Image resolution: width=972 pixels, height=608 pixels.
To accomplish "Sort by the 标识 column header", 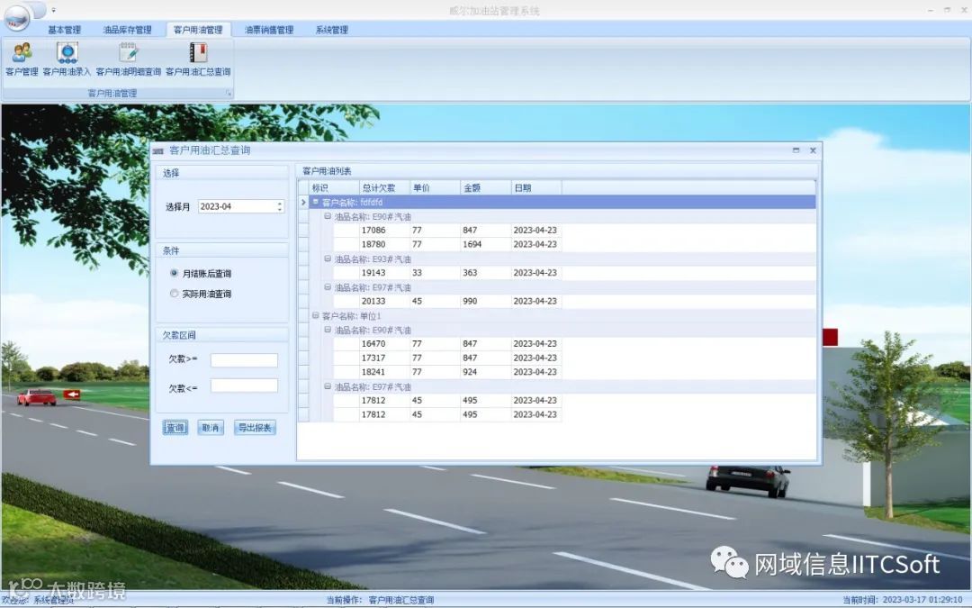I will point(334,188).
